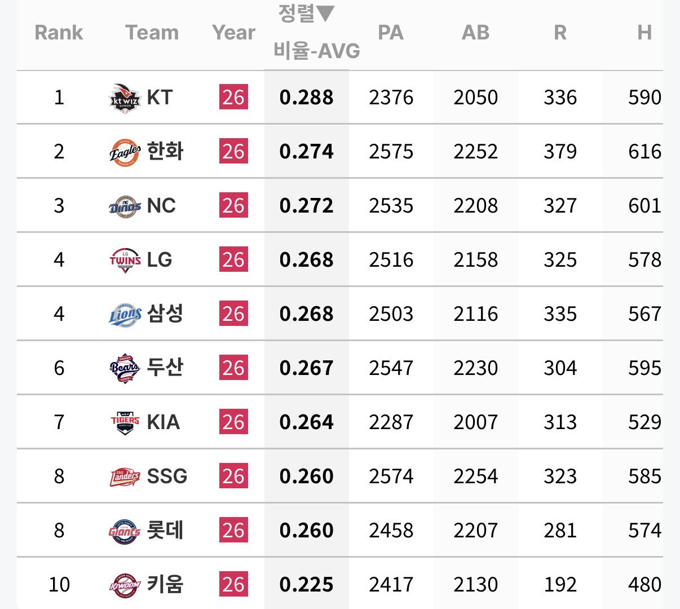Screen dimensions: 680x609
Task: Sort table by PA column header
Action: (391, 33)
